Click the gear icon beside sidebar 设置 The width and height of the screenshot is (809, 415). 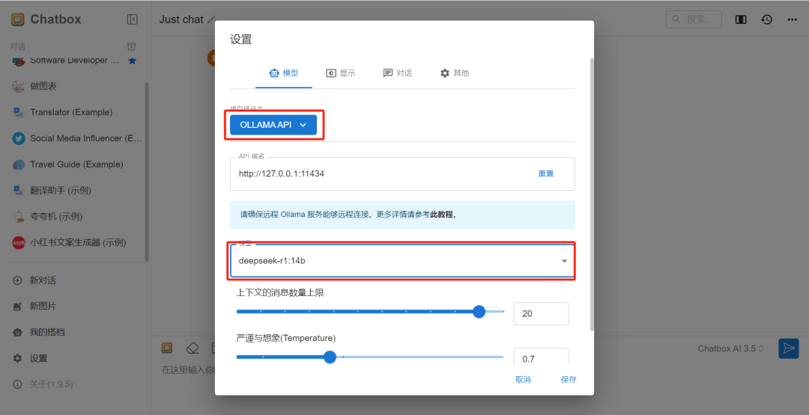tap(17, 358)
